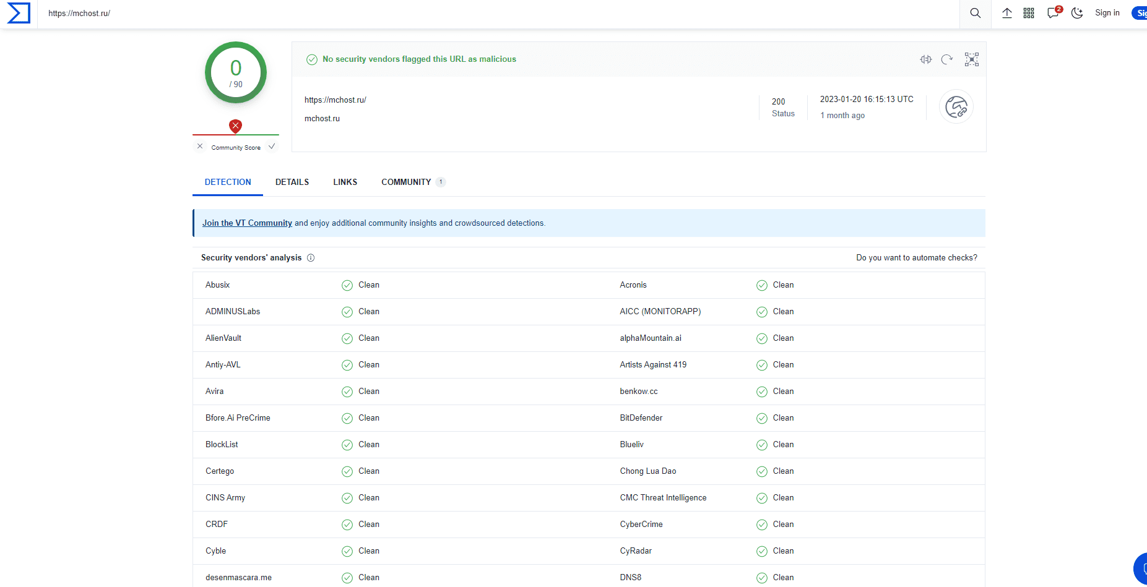This screenshot has width=1147, height=587.
Task: Open the graph view icon
Action: [972, 59]
